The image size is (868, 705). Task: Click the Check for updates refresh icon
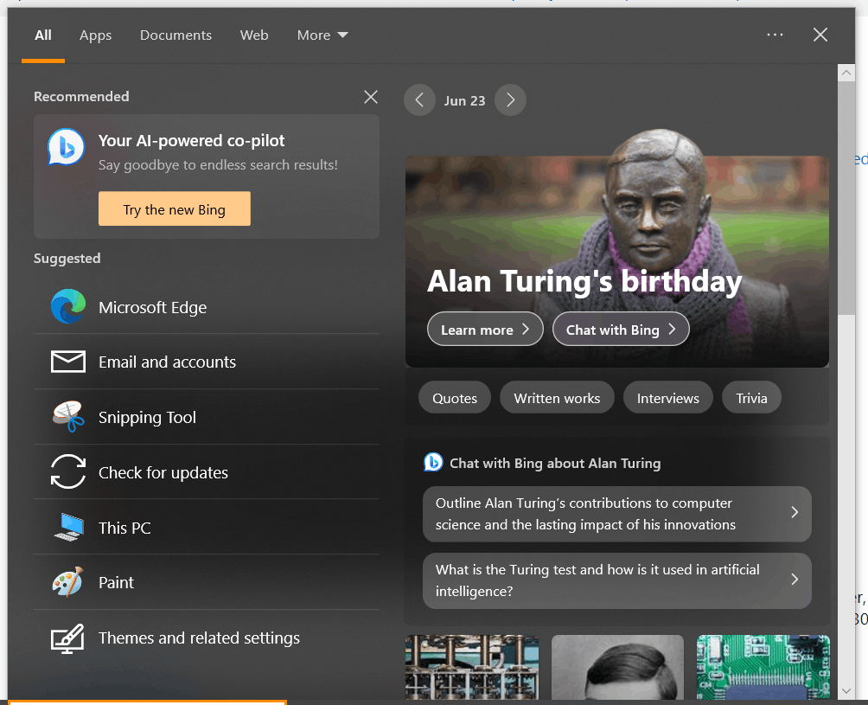pos(68,471)
